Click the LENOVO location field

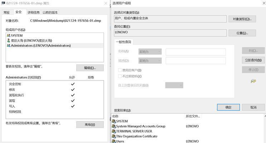click(x=170, y=33)
